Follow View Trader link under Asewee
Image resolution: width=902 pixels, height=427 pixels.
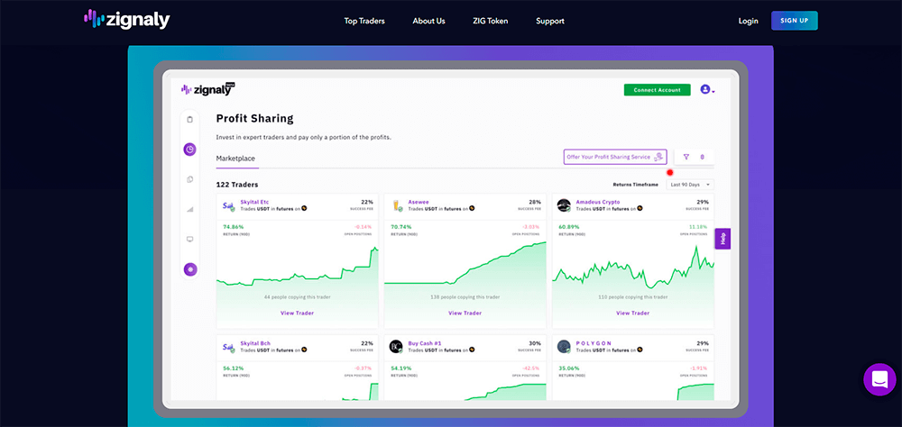click(465, 313)
